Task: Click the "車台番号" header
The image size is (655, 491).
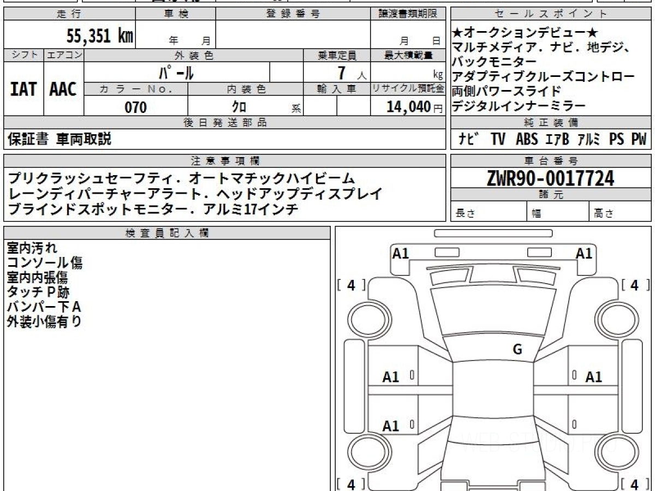Action: tap(551, 161)
